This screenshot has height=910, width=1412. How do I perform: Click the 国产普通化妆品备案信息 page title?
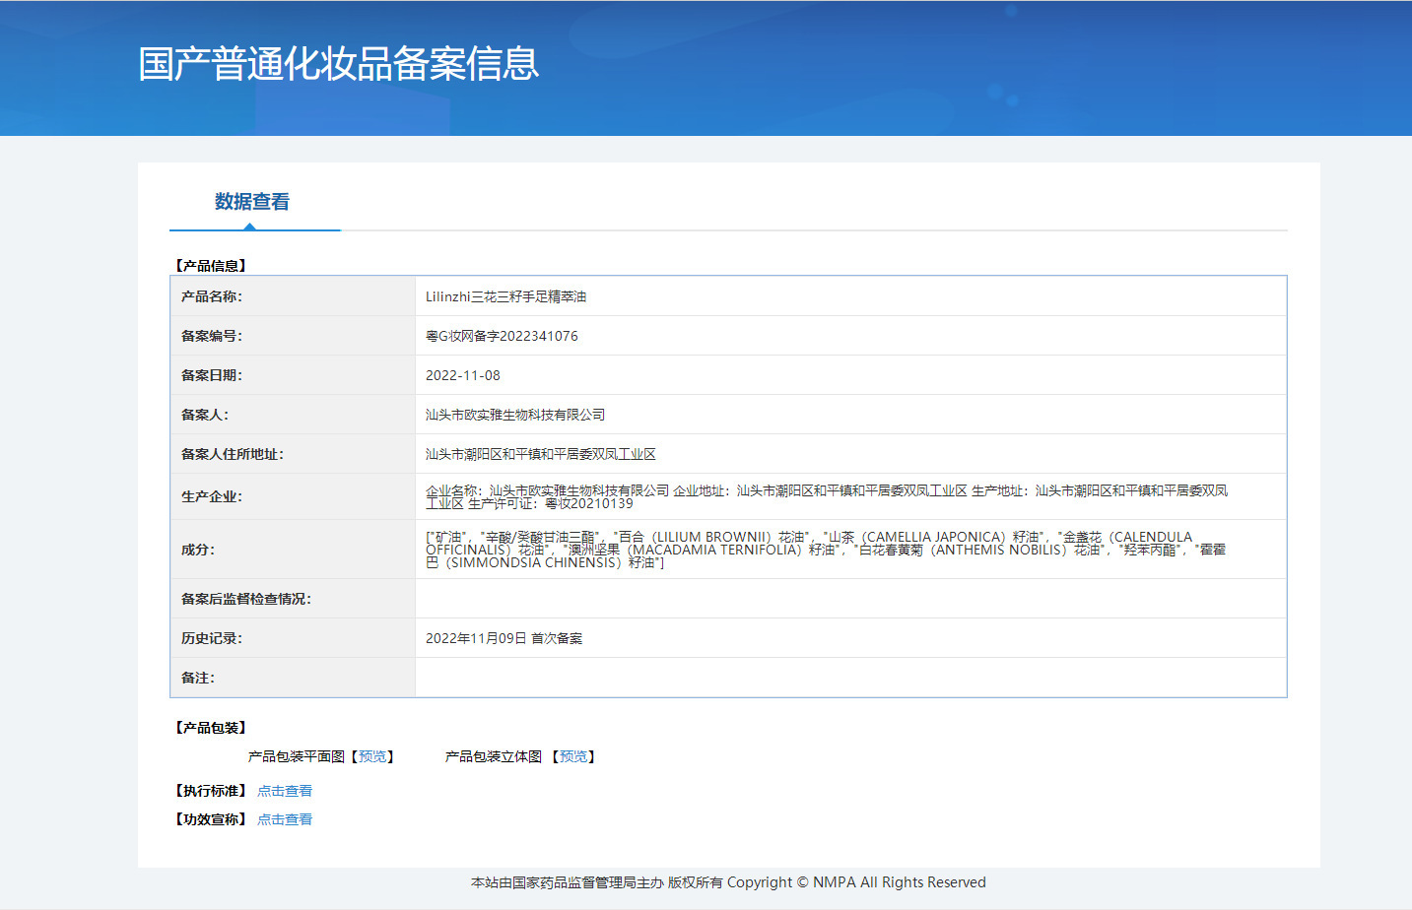(338, 64)
